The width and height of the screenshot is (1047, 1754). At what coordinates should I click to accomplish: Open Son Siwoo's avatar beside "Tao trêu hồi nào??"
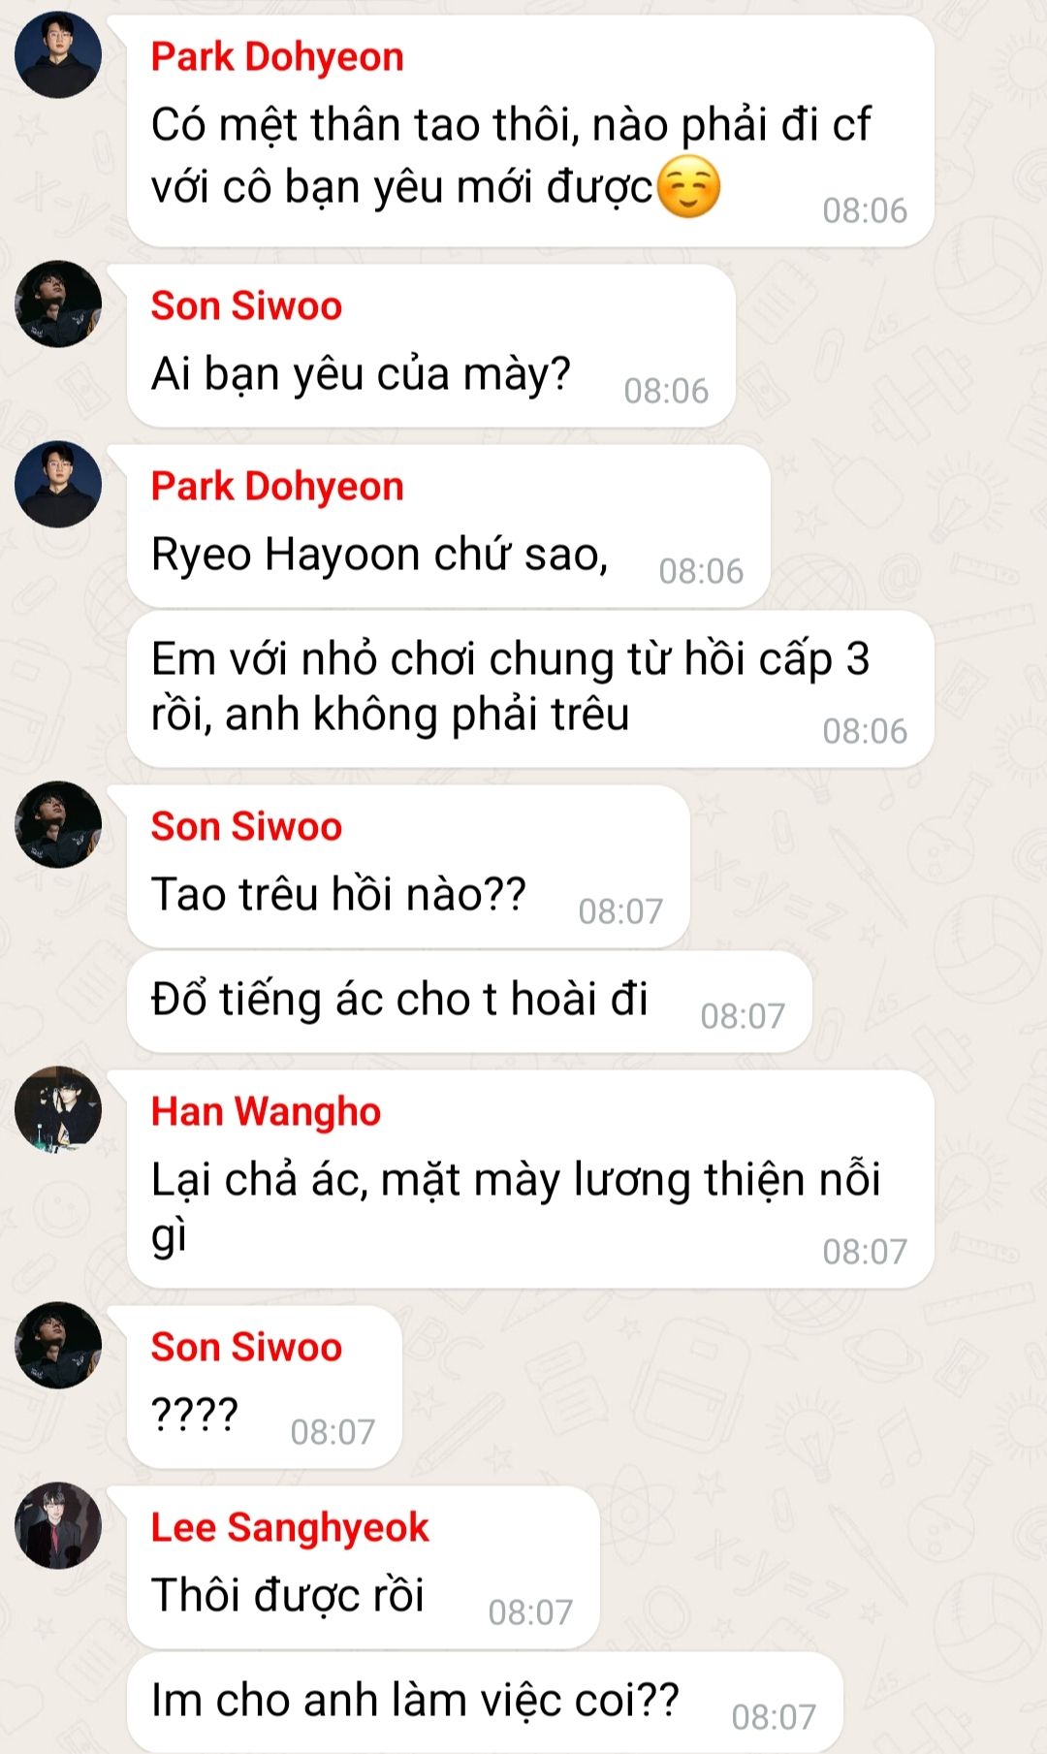coord(58,824)
